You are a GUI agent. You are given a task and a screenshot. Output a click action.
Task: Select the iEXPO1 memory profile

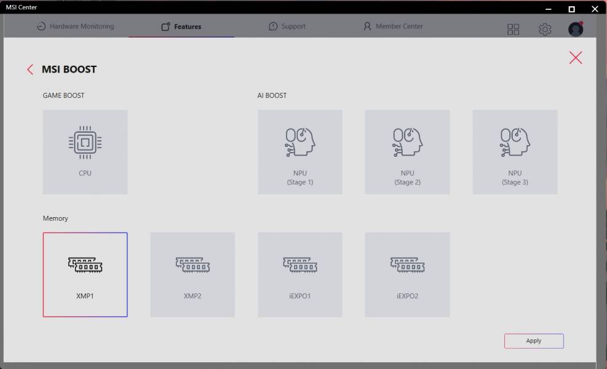point(300,274)
